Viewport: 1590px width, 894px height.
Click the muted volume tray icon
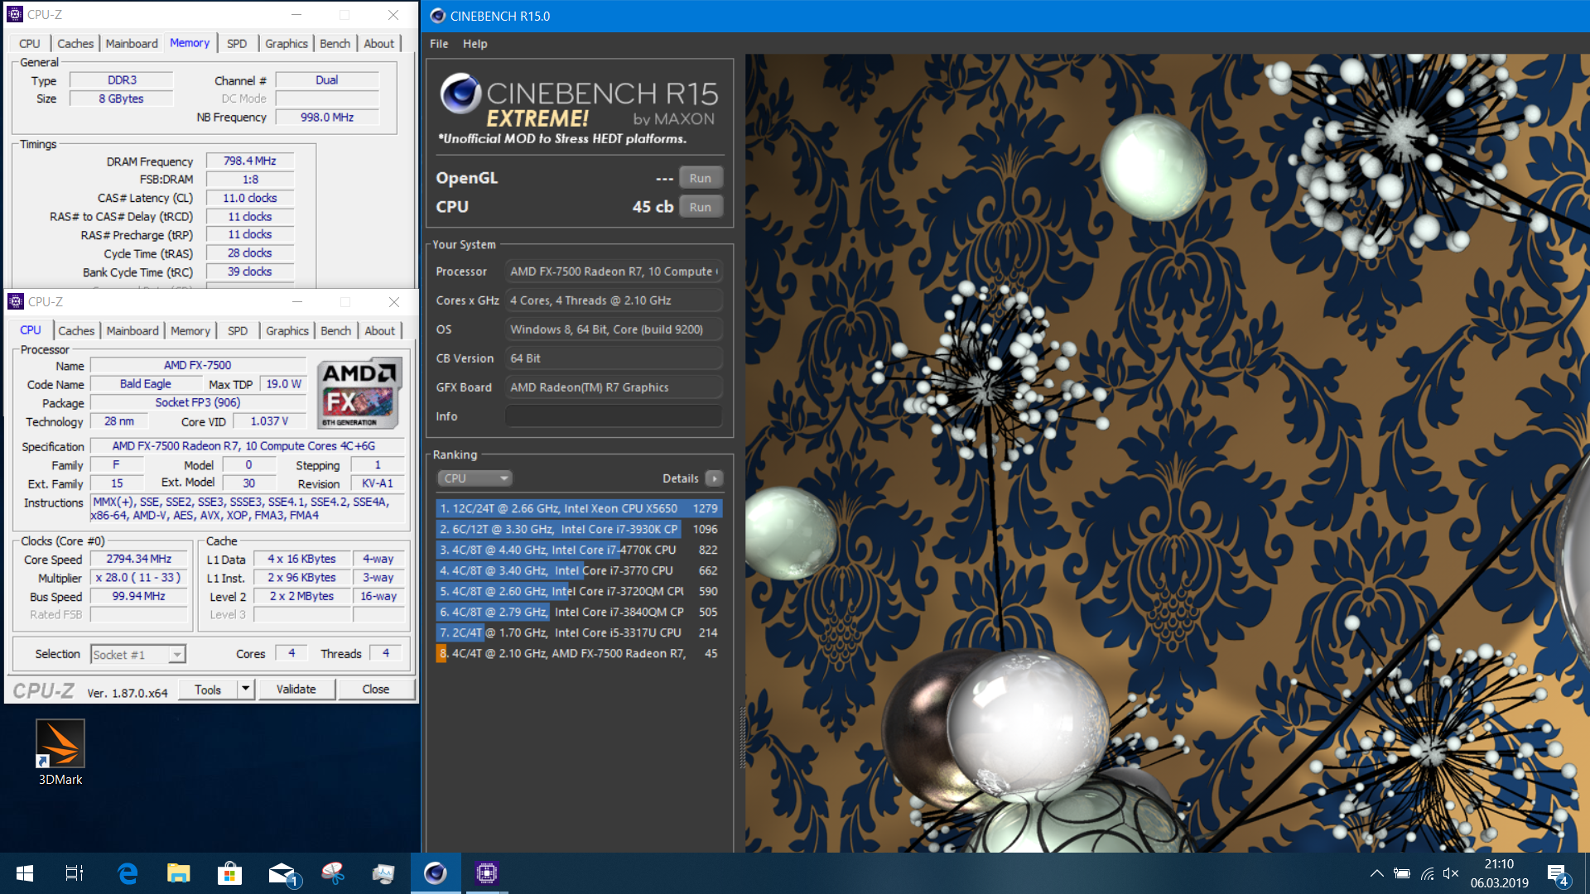pos(1451,873)
